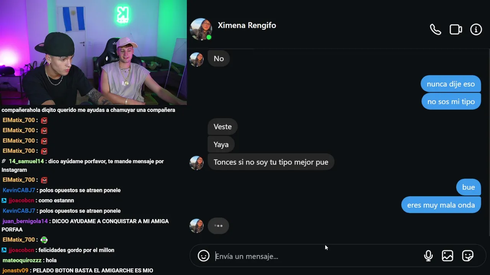Screen dimensions: 490x275
Task: Open juan_bernigola14 username in chat
Action: [x=25, y=221]
